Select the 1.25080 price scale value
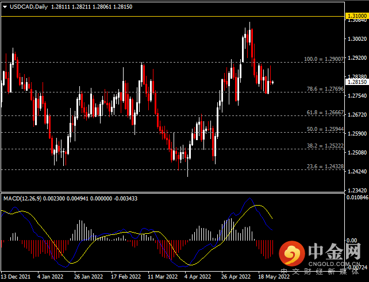This screenshot has width=369, height=282. pyautogui.click(x=358, y=153)
